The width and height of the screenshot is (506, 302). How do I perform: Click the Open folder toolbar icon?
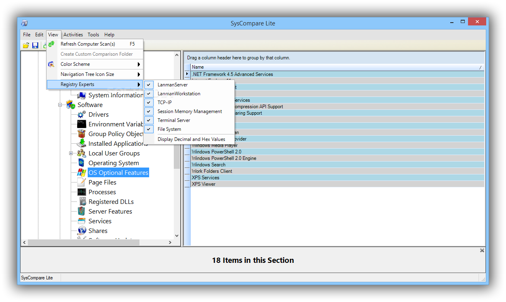[26, 45]
